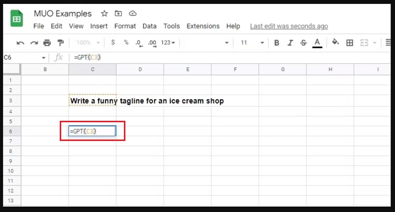
Task: Toggle strikethrough formatting
Action: pyautogui.click(x=304, y=43)
